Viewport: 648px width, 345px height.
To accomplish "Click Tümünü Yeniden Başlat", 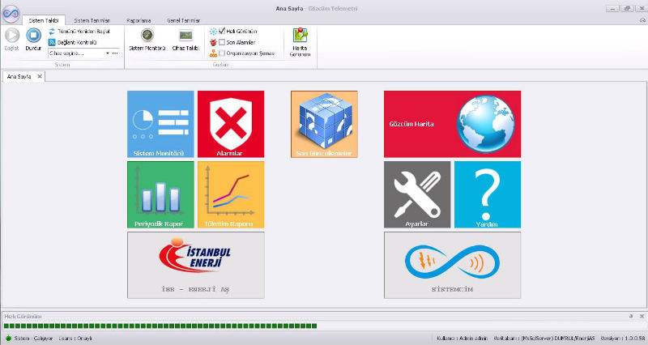I will (x=79, y=31).
